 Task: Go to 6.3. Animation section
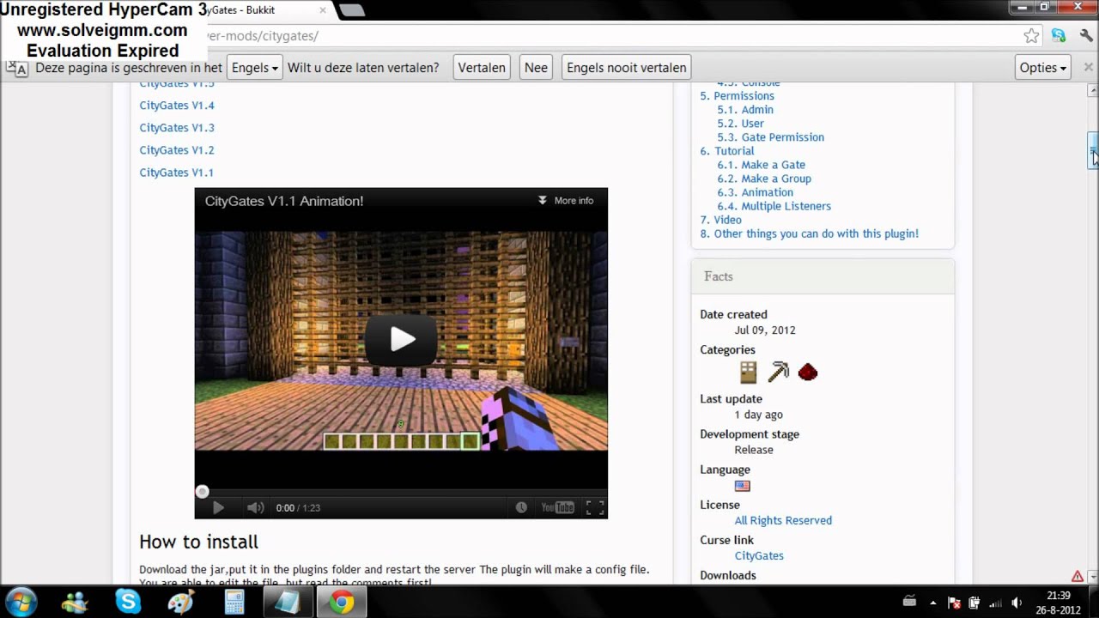point(755,192)
